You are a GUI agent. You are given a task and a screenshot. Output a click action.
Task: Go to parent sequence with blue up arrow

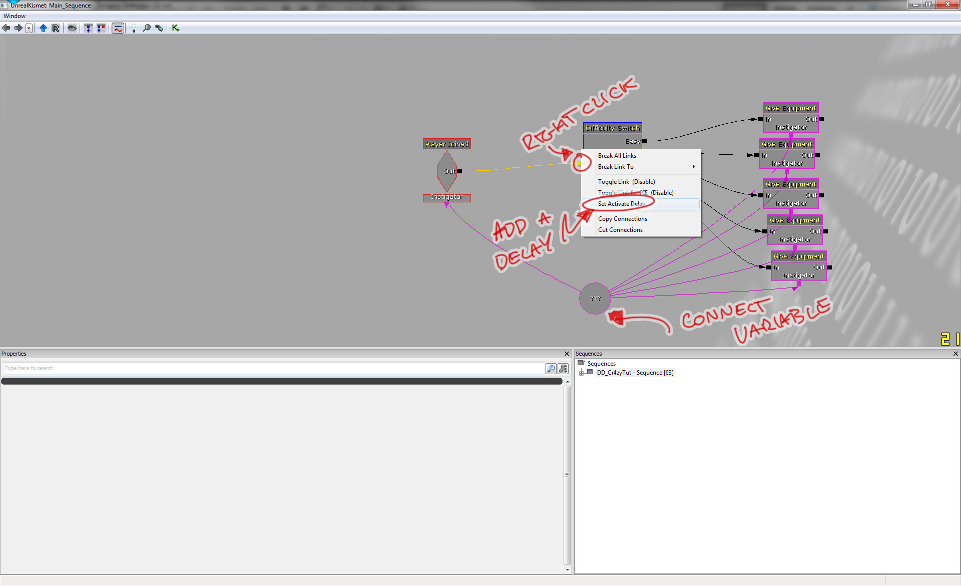(x=43, y=28)
